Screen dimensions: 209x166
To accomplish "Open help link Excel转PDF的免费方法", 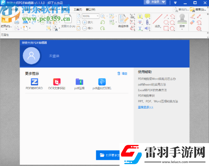I will (152, 90).
